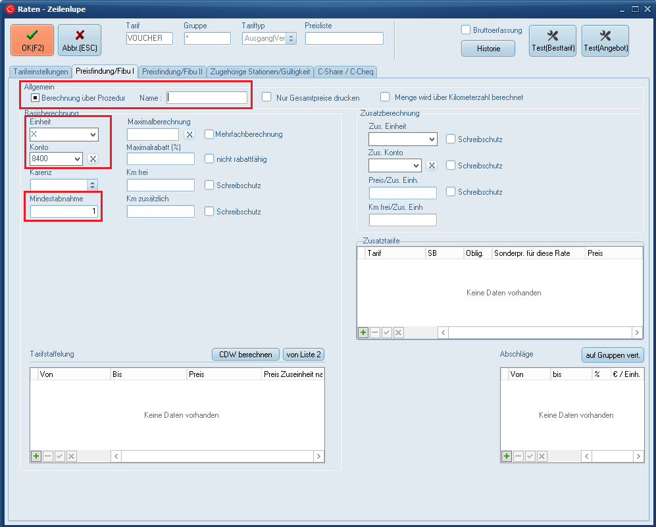Click the CDW berechnen button
The image size is (656, 527).
[x=245, y=355]
